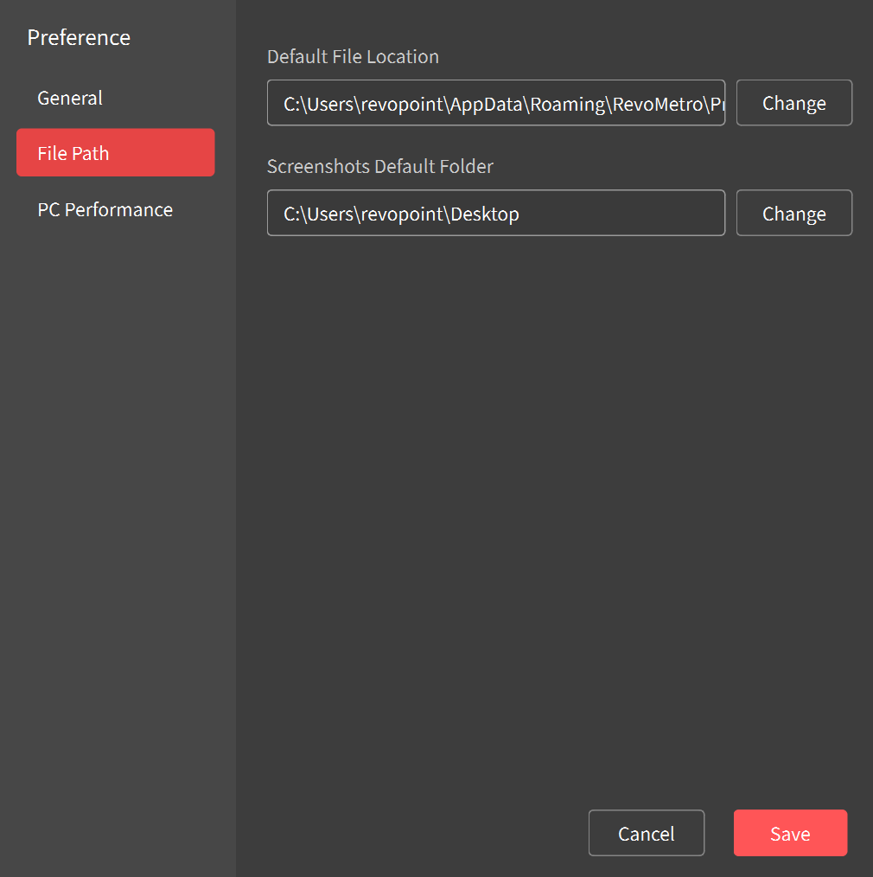Save the preference changes
This screenshot has height=877, width=873.
[x=790, y=834]
